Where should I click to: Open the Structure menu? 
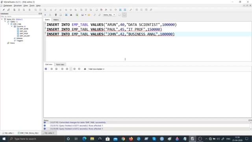17,6
